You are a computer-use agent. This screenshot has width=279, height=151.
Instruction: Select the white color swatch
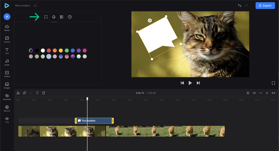coord(43,50)
